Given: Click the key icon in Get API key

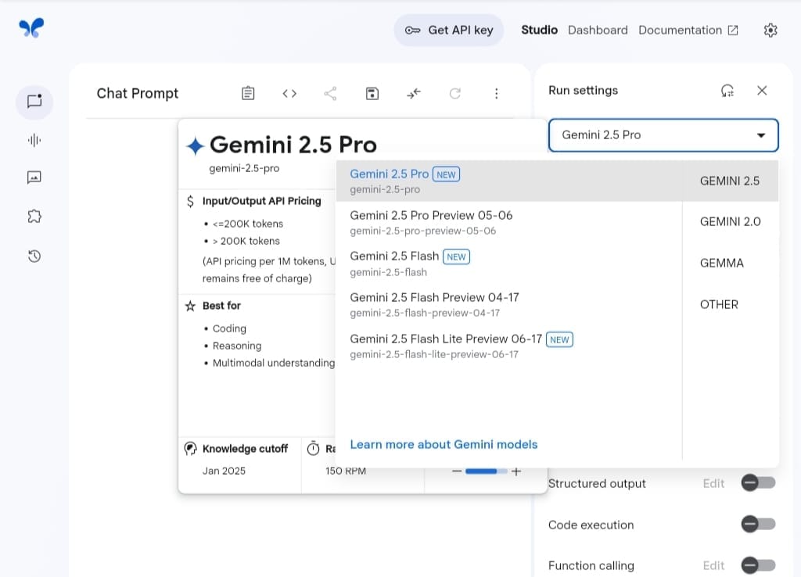Looking at the screenshot, I should (412, 30).
